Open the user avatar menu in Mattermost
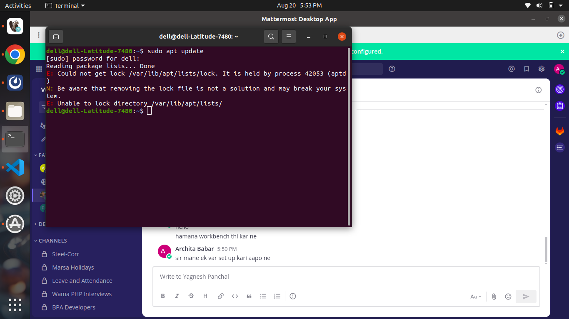The height and width of the screenshot is (319, 569). pos(559,69)
